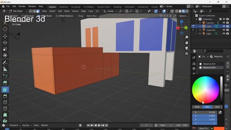This screenshot has height=130, width=231.
Task: Open the Keying dropdown
Action: [x=27, y=125]
